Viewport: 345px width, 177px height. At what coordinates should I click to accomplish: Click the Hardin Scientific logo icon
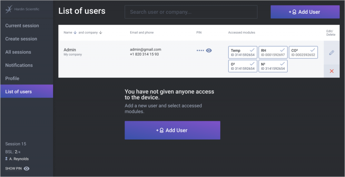point(9,10)
